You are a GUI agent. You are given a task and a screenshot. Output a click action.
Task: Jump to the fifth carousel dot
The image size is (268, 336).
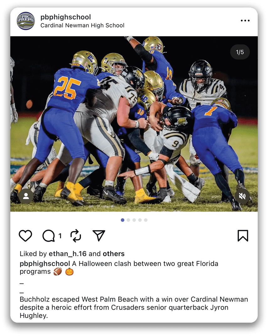pos(146,220)
